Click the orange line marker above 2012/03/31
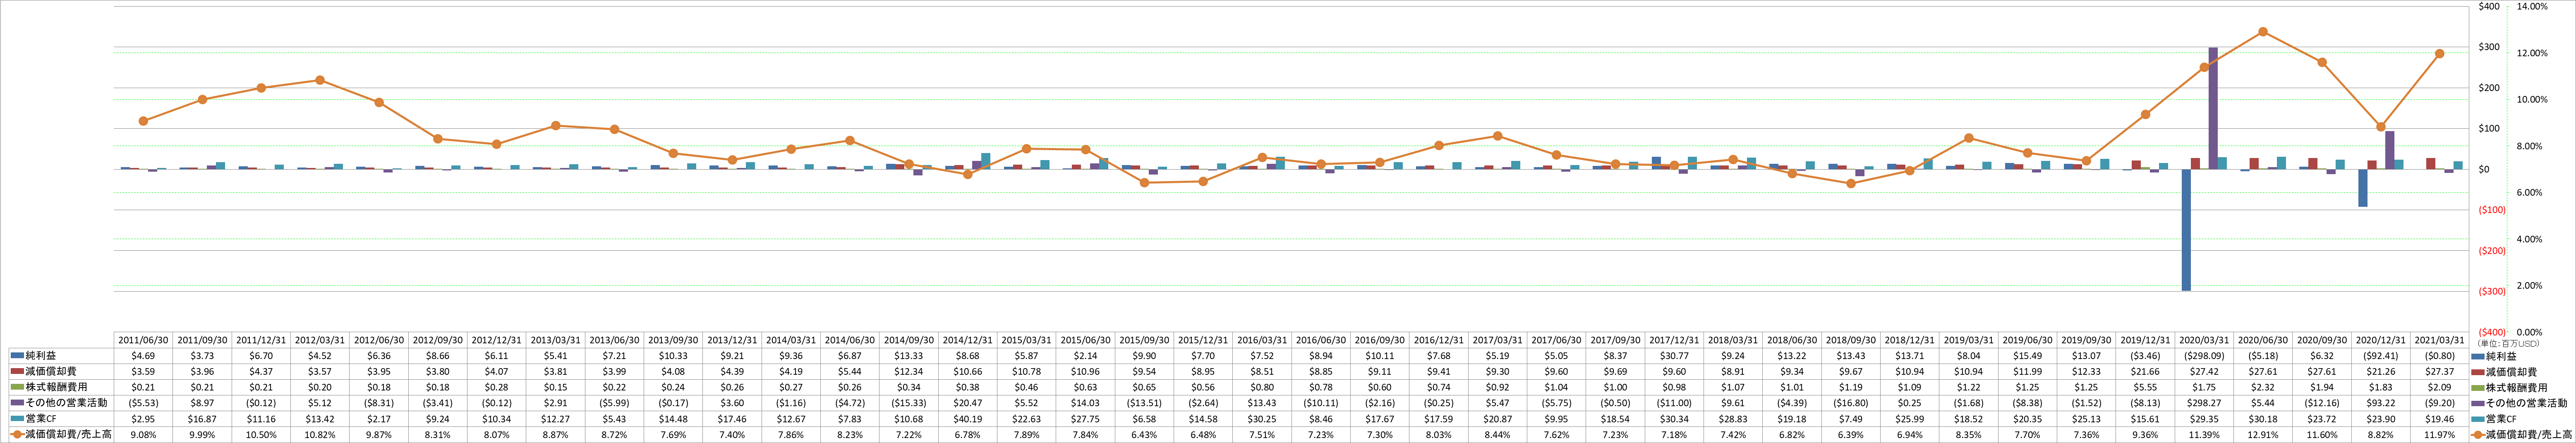The image size is (2576, 443). click(320, 80)
